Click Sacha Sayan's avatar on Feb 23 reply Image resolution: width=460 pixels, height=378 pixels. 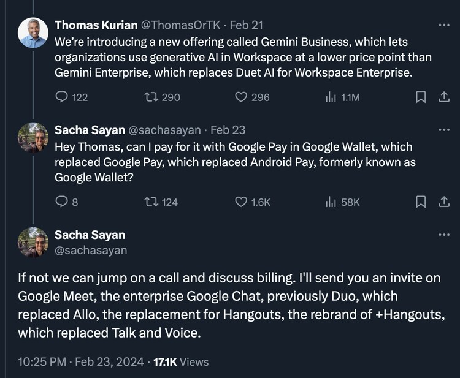pyautogui.click(x=33, y=137)
